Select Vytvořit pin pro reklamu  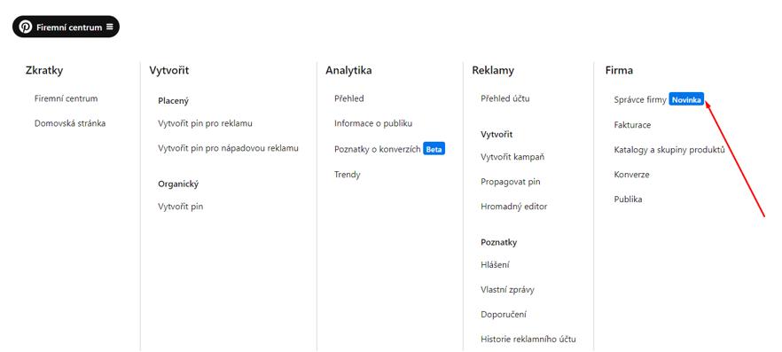(x=205, y=123)
